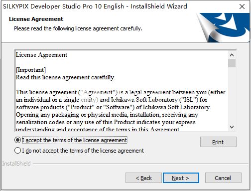251x191 pixels.
Task: Select the accept license terms radio button
Action: (x=17, y=140)
